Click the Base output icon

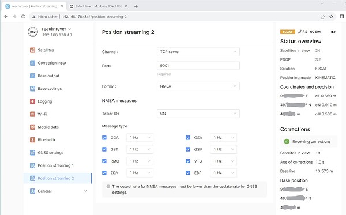32,76
